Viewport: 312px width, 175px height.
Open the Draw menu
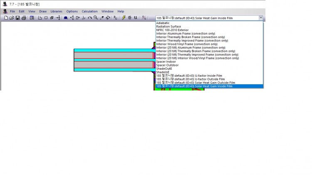(x=43, y=11)
